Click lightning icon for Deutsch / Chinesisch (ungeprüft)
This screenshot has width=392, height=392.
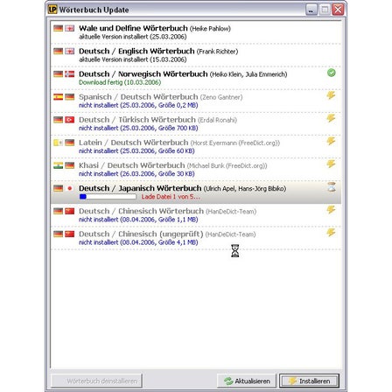[331, 233]
